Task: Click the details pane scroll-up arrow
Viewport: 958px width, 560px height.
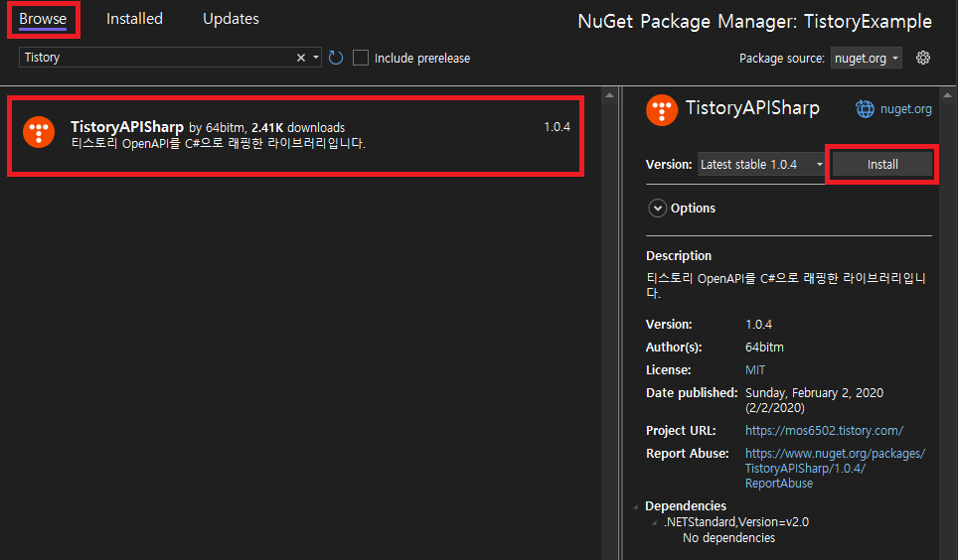Action: [x=948, y=95]
